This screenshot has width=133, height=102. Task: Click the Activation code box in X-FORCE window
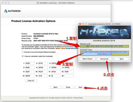[x=105, y=53]
